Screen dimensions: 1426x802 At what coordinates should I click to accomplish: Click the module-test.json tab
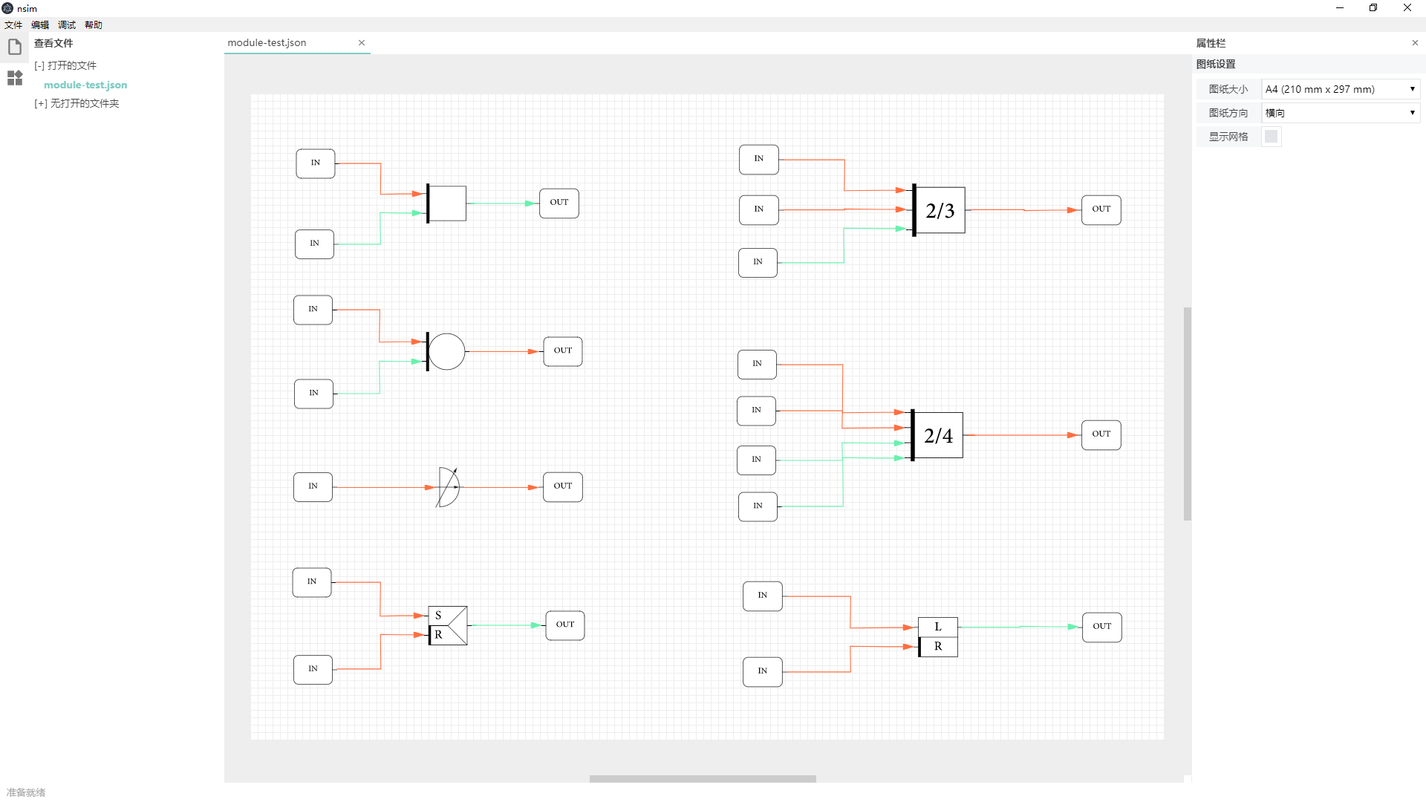click(284, 42)
